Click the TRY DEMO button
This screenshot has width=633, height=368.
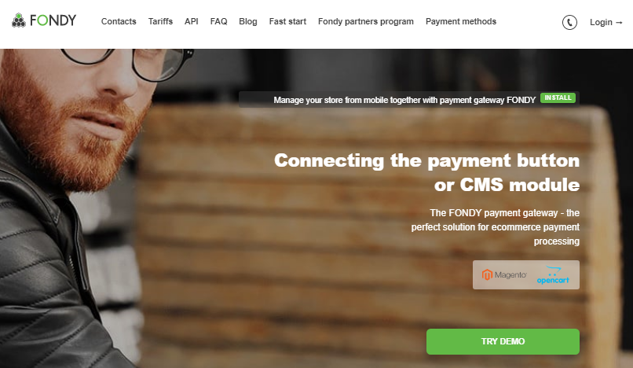(503, 342)
